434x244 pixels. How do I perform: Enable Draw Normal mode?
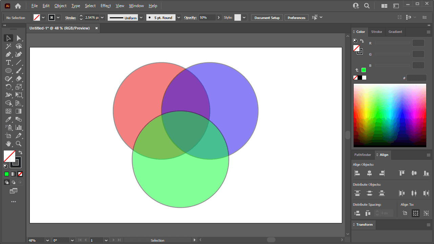click(x=7, y=182)
